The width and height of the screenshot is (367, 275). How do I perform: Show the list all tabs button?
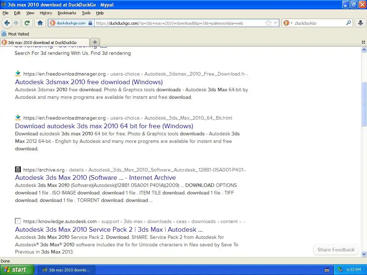(x=363, y=42)
